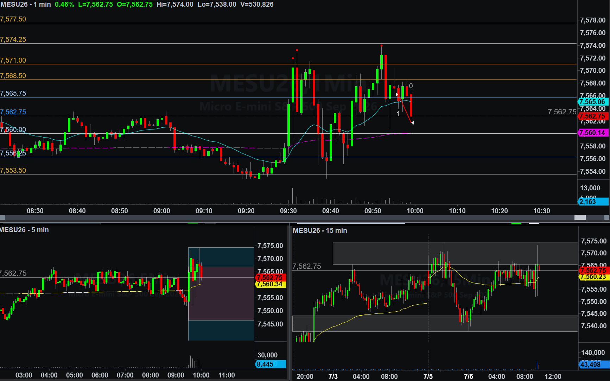Click the 2,163 volume tag on 1 min chart
This screenshot has width=610, height=381.
[x=593, y=202]
